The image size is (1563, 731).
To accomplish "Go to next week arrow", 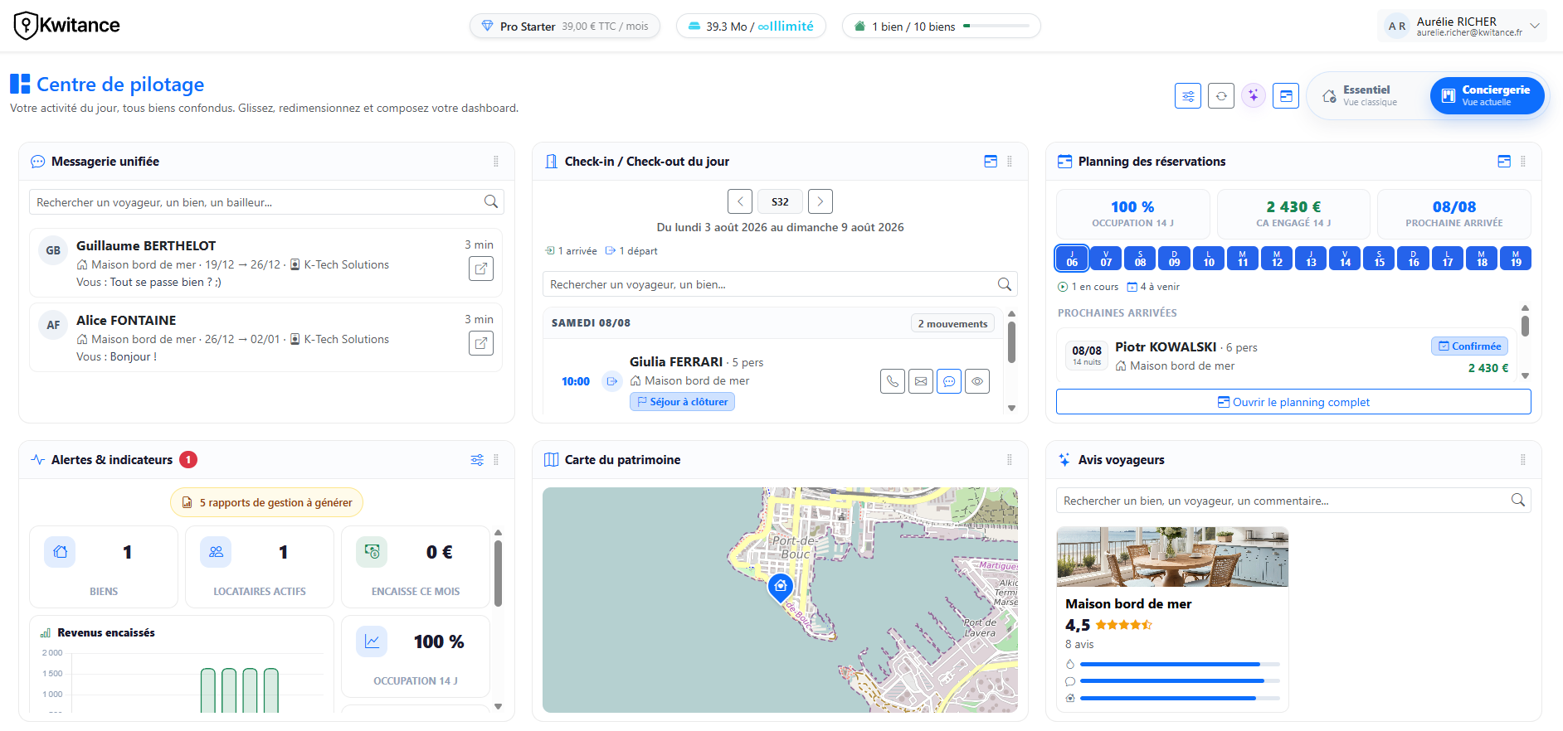I will pos(820,201).
